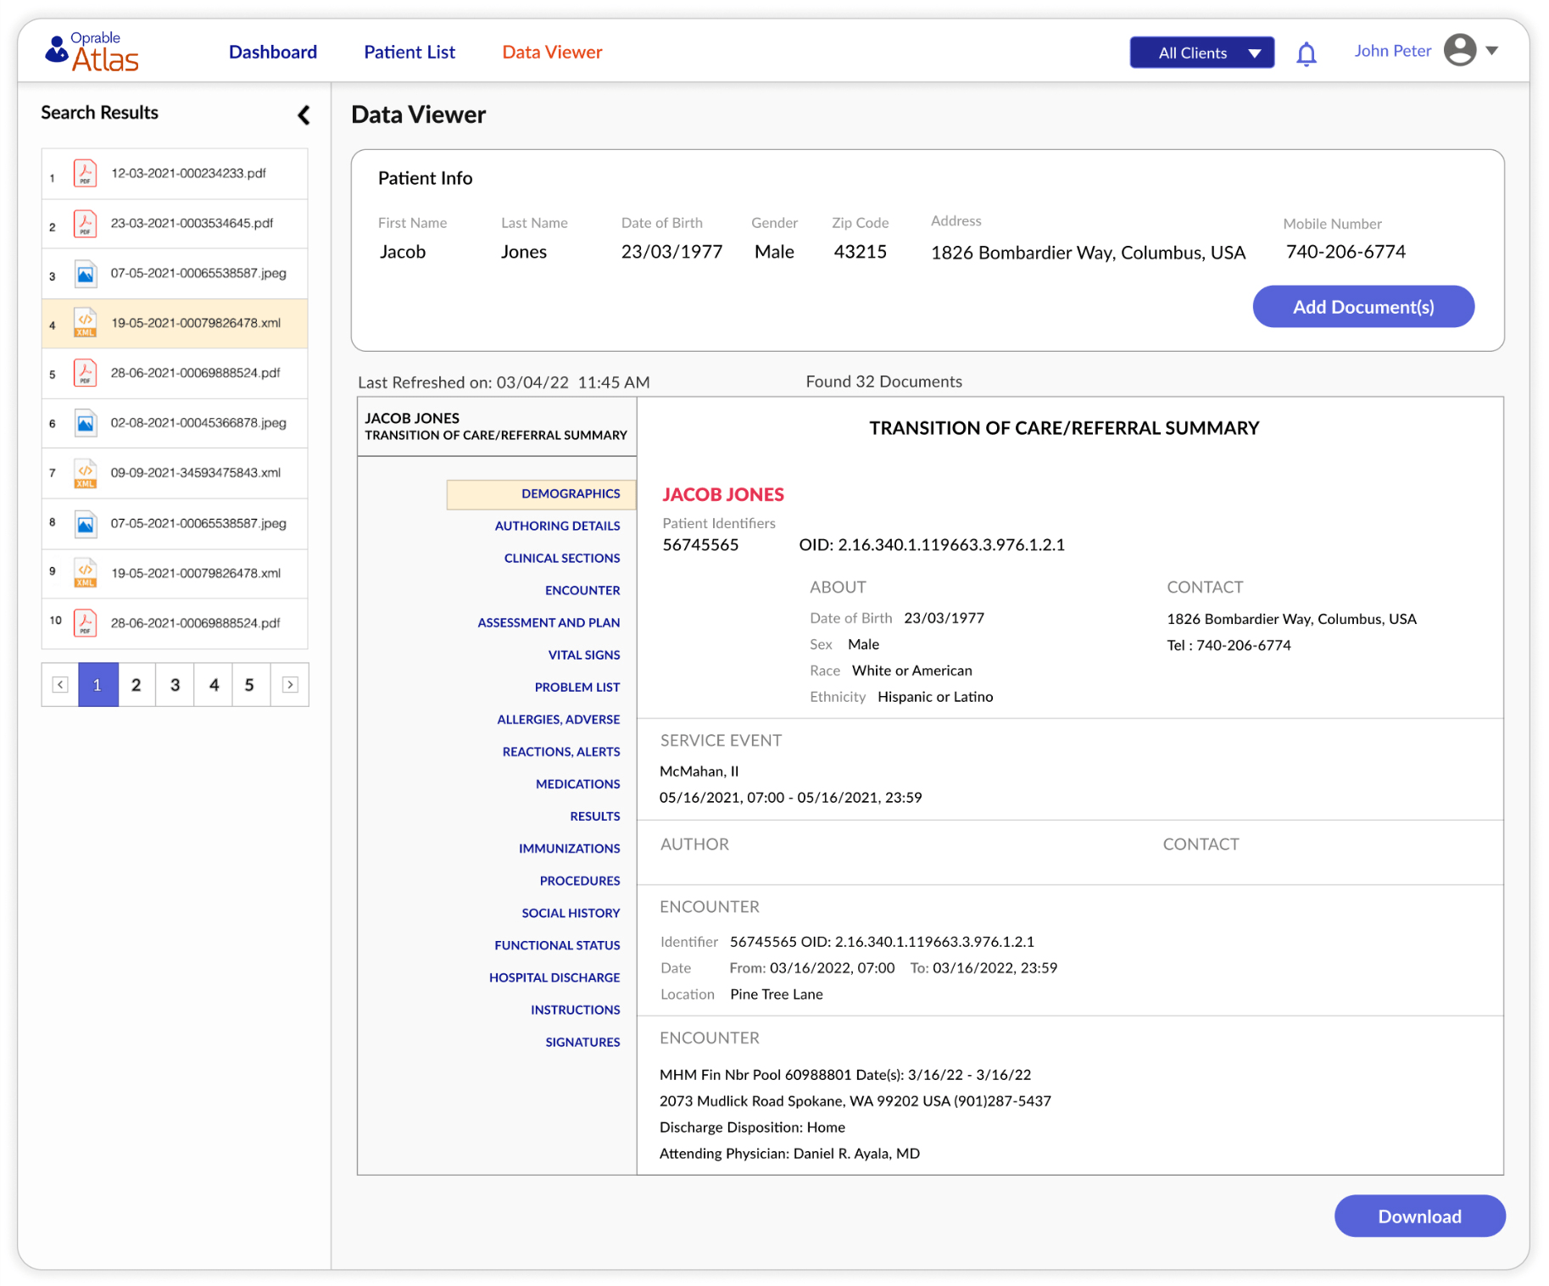
Task: Open the notifications bell
Action: (x=1307, y=53)
